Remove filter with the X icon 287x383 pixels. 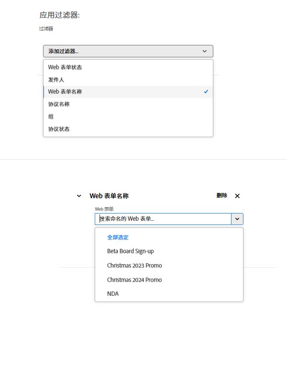tap(237, 196)
